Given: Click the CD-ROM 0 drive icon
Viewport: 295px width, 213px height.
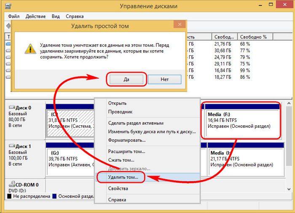Looking at the screenshot, I should pos(12,185).
